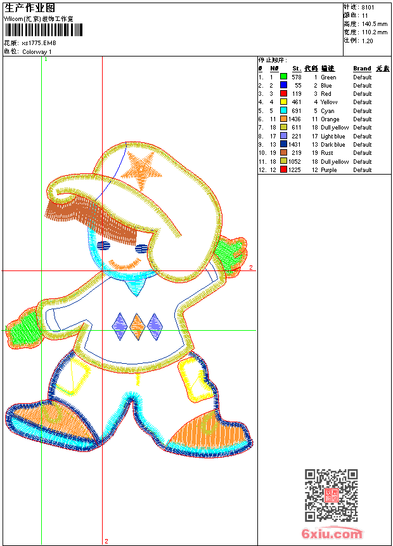Click the stitch count value 8101
Image resolution: width=393 pixels, height=546 pixels.
pyautogui.click(x=368, y=7)
